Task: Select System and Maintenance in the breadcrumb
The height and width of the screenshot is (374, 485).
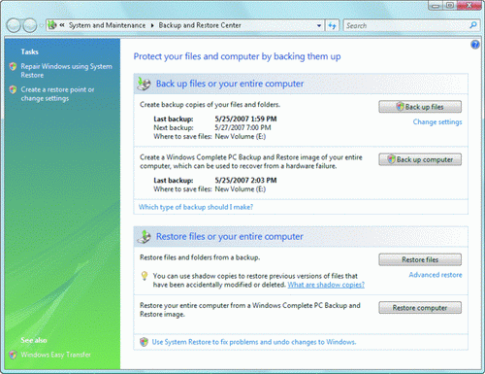Action: (x=107, y=25)
